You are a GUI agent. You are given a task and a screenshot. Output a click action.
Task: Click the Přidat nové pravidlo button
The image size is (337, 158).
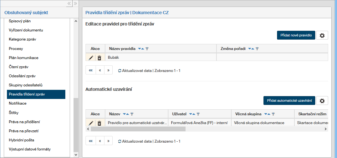296,35
